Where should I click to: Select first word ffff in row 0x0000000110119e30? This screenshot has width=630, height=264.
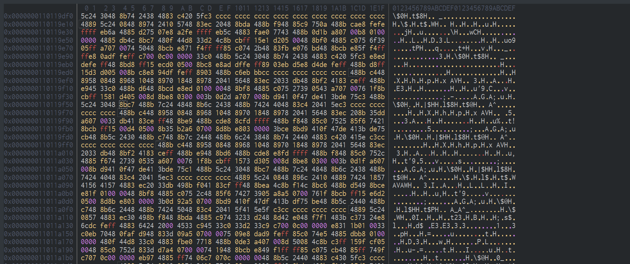point(89,32)
